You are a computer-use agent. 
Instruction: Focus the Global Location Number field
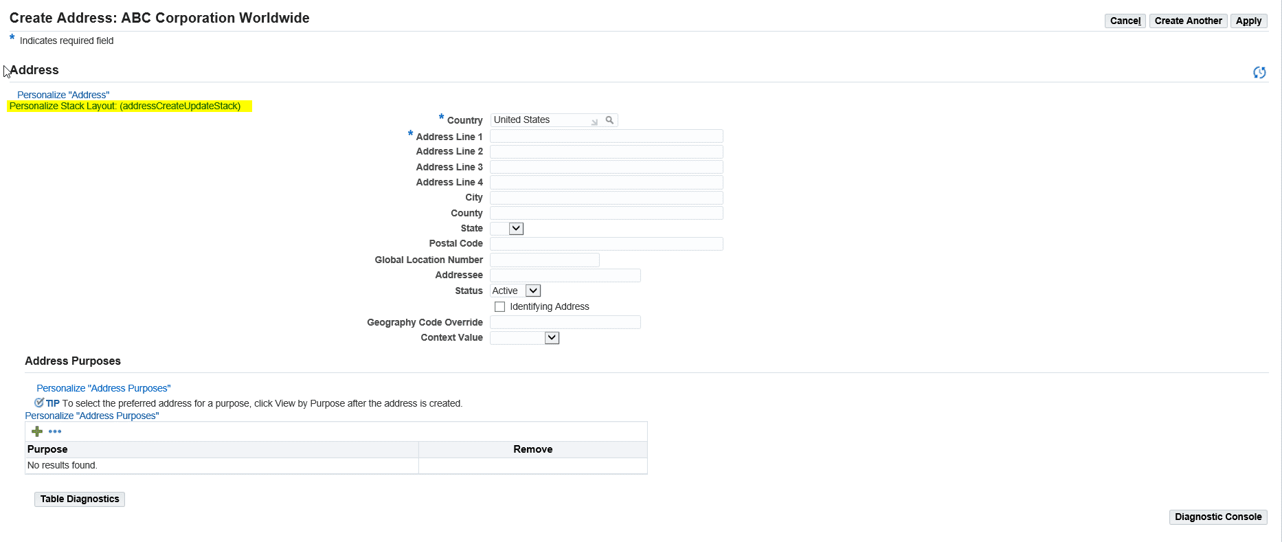point(545,260)
